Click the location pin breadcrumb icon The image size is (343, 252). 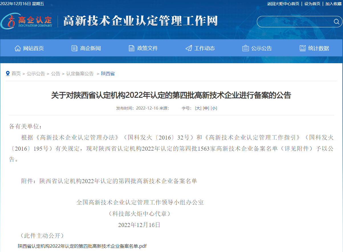(8, 73)
